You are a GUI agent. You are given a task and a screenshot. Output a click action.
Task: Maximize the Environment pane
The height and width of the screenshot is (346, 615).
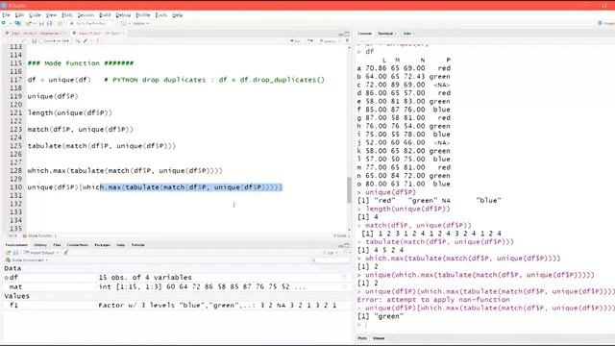(x=347, y=246)
